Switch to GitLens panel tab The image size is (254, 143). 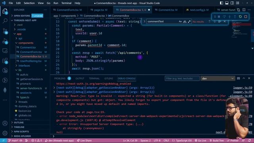coord(108,79)
